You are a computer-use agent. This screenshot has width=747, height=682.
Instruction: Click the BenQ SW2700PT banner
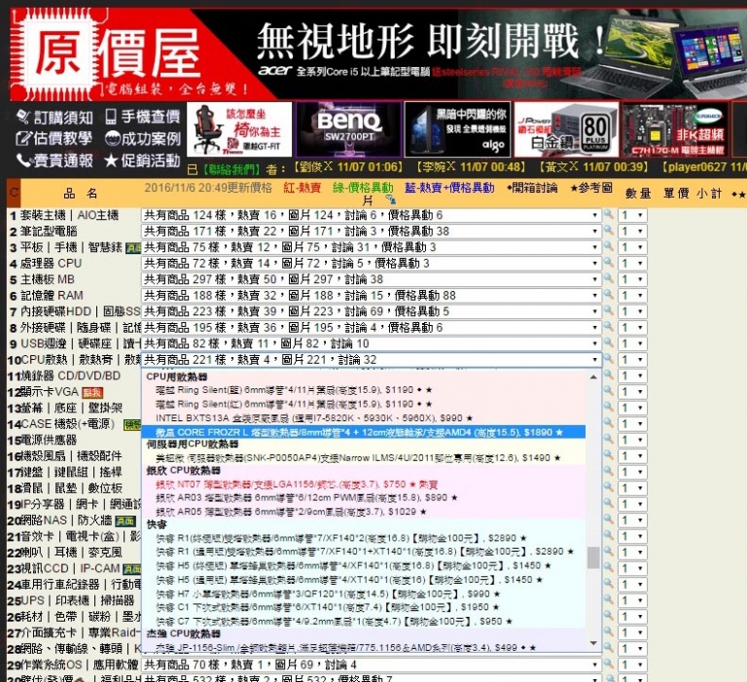tap(349, 129)
